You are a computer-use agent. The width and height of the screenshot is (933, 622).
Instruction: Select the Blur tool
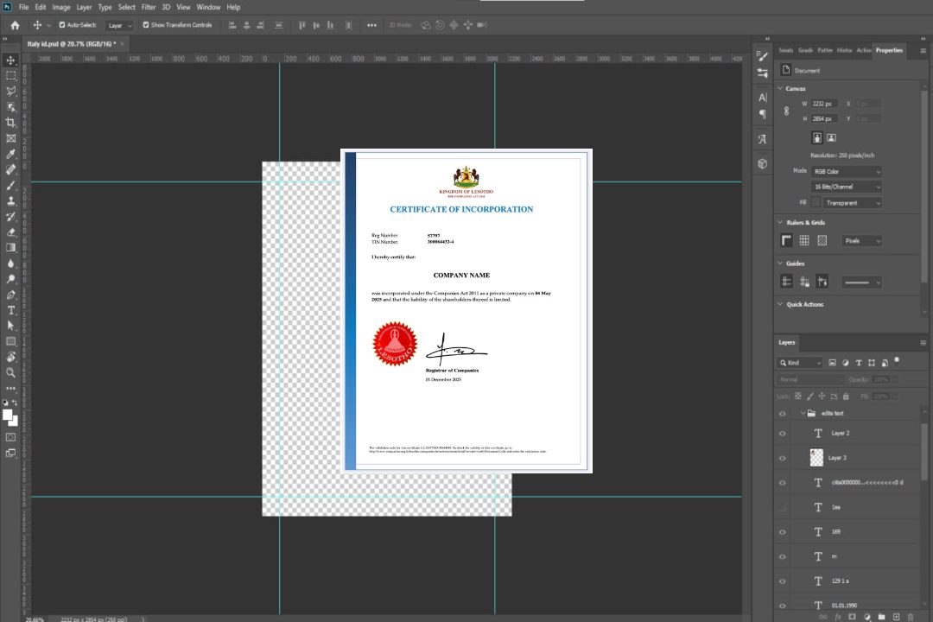point(10,263)
